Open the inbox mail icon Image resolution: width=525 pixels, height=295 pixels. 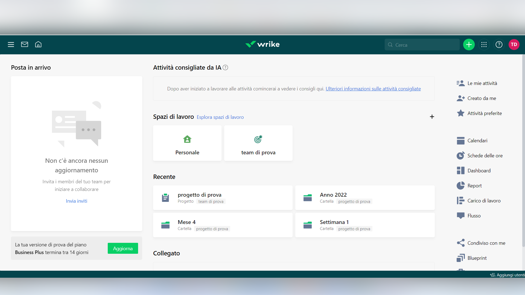(25, 45)
